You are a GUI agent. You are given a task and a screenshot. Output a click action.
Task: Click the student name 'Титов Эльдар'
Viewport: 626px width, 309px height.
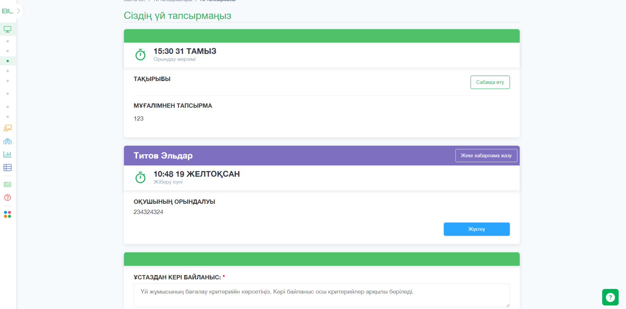click(163, 155)
